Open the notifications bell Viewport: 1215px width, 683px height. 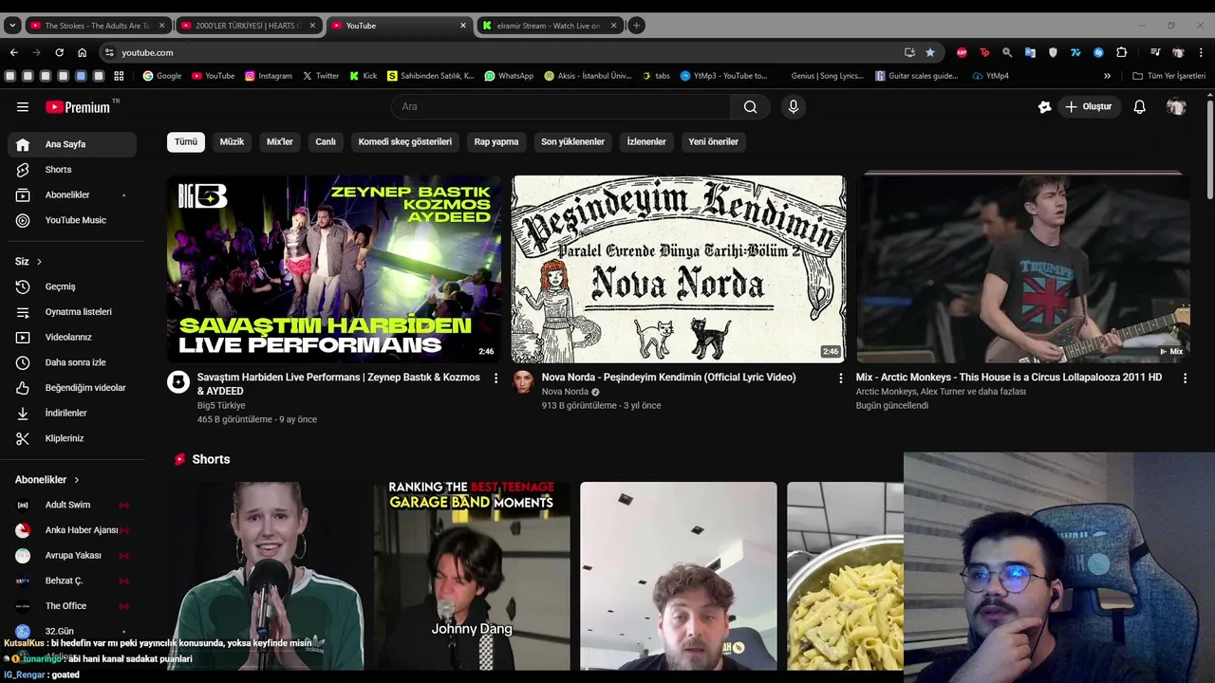point(1140,107)
